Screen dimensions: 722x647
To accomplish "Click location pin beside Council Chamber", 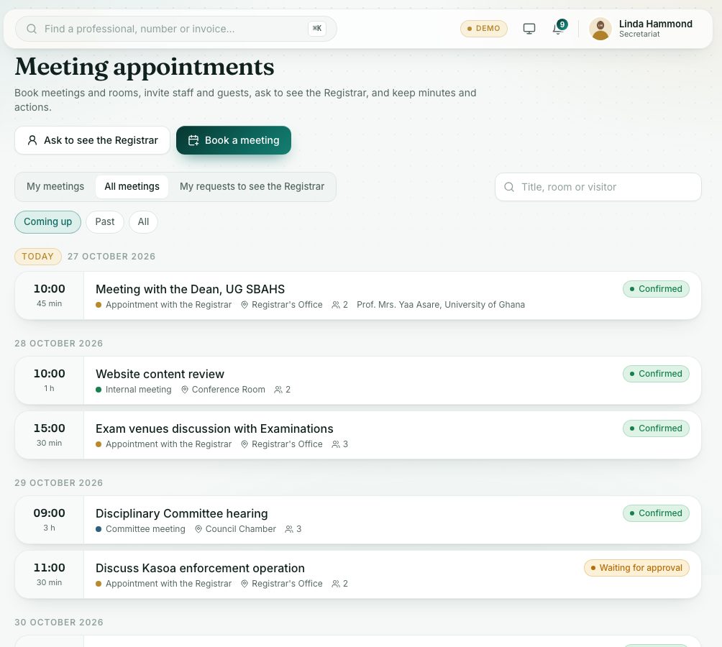I will (x=198, y=528).
